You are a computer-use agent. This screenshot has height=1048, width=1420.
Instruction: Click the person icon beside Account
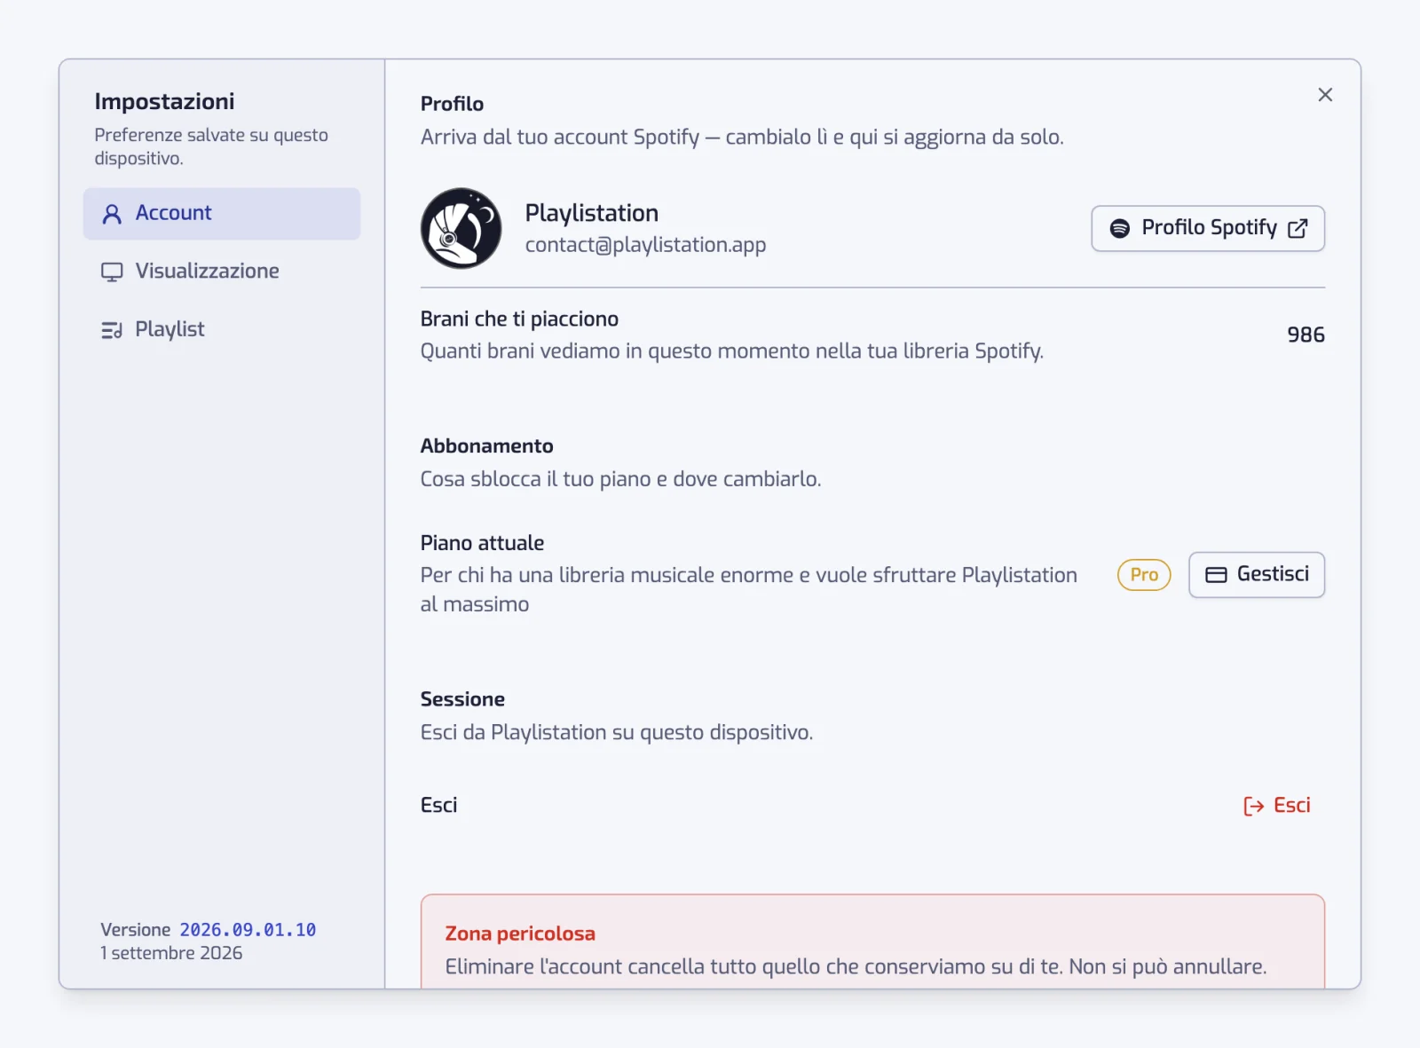[112, 214]
